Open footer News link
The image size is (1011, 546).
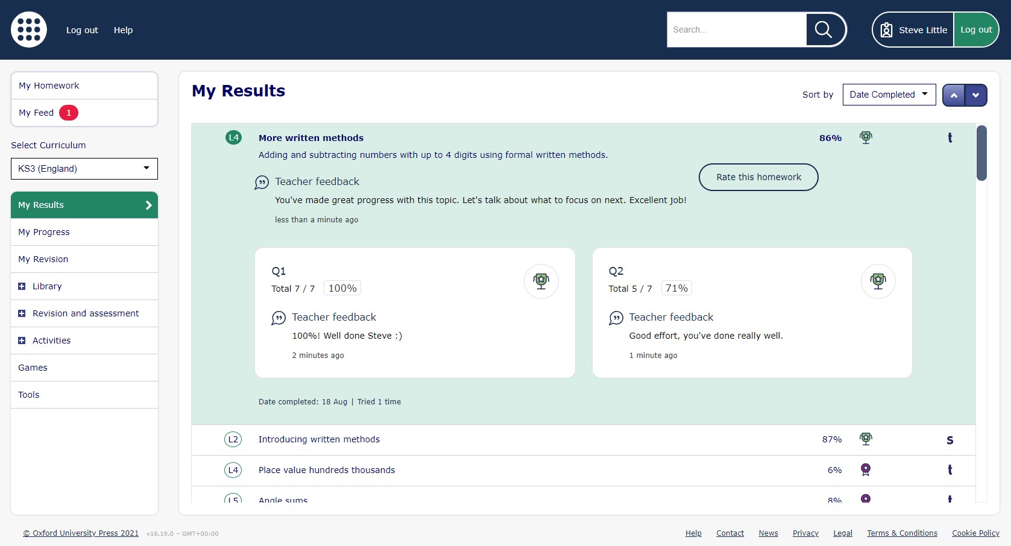click(x=768, y=533)
